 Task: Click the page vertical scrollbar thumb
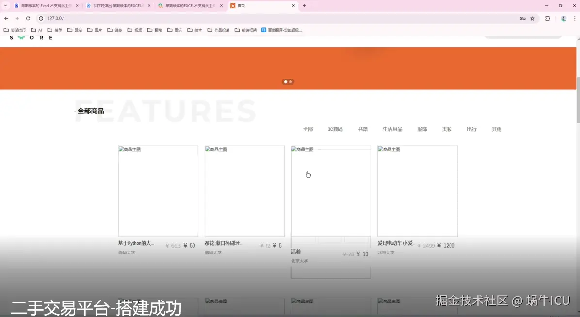coord(578,100)
